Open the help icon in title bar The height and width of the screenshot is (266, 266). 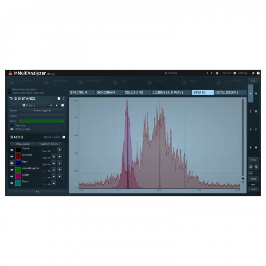[258, 73]
